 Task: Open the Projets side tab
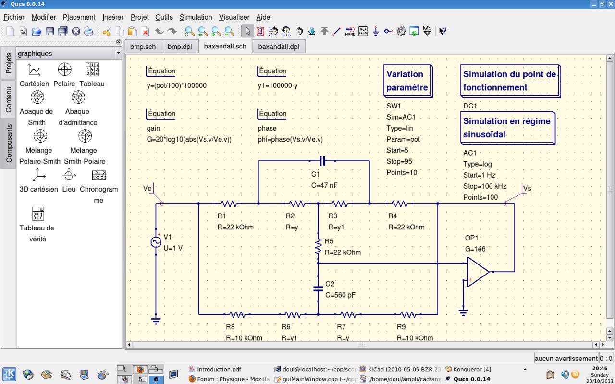[x=9, y=63]
